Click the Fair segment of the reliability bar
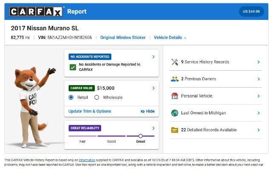272x169 pixels. click(x=82, y=136)
